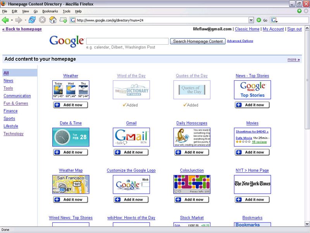Image resolution: width=310 pixels, height=233 pixels.
Task: Add the Gmail module now
Action: (x=131, y=152)
